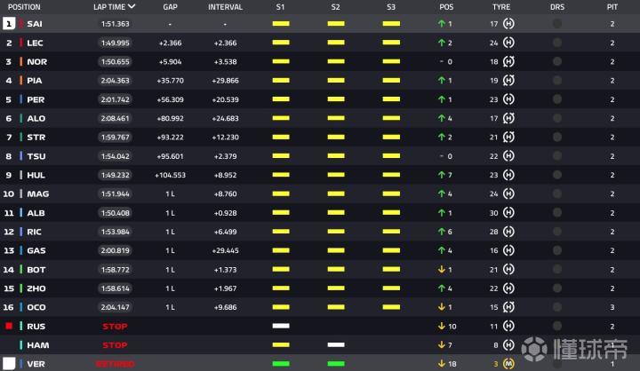The image size is (640, 371).
Task: Click the green up arrow for LEC
Action: 441,43
